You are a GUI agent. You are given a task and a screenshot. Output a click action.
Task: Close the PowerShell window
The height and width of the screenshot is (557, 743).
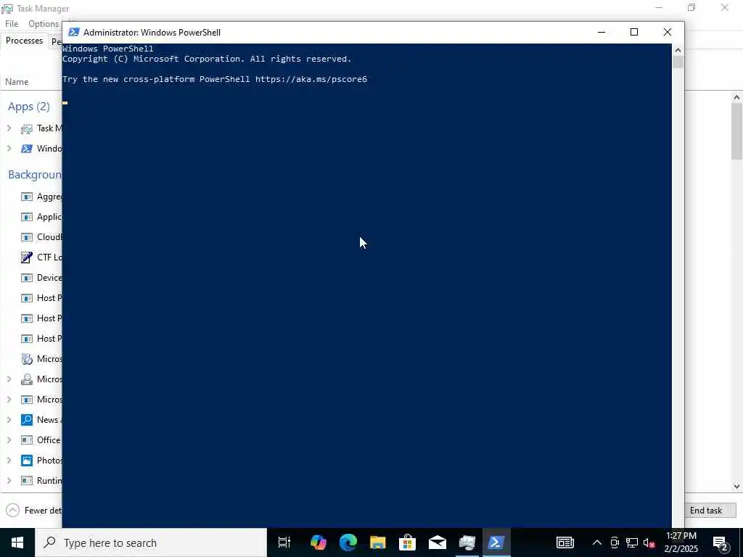pyautogui.click(x=668, y=32)
